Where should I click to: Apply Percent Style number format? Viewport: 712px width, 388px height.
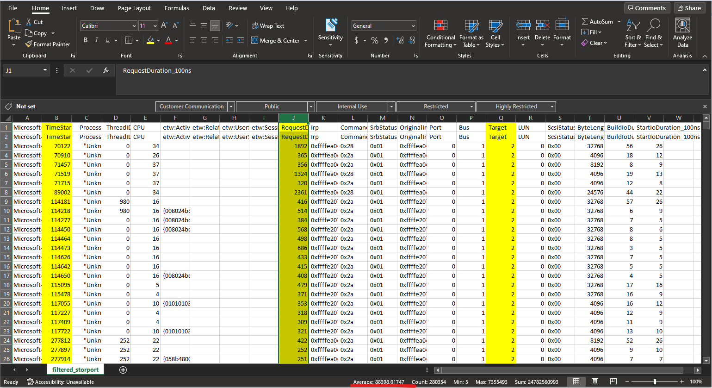click(x=375, y=40)
